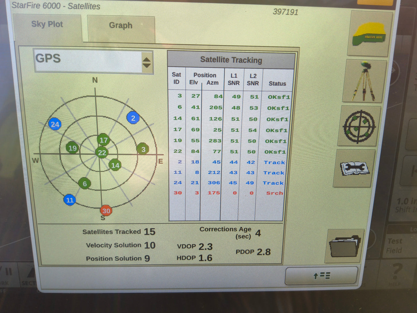Select satellite 24 on sky plot
This screenshot has height=313, width=417.
[55, 124]
